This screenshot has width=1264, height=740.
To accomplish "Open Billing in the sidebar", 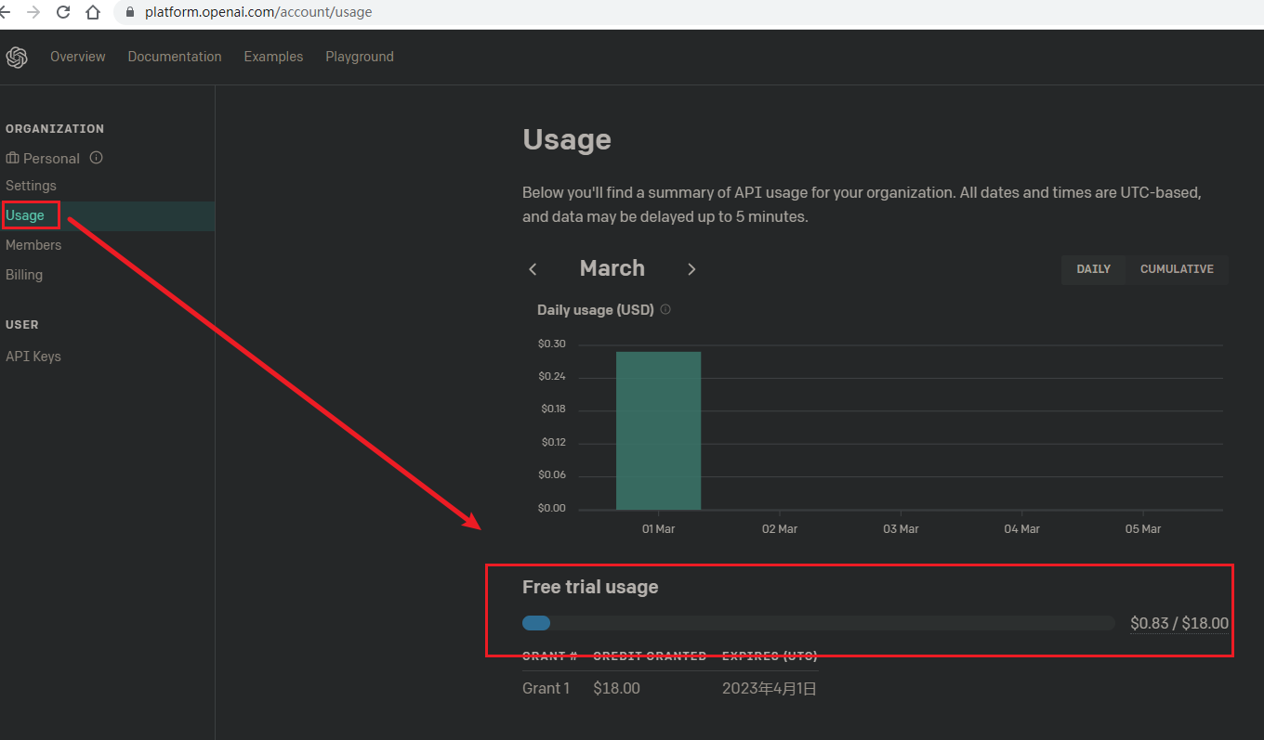I will 24,275.
